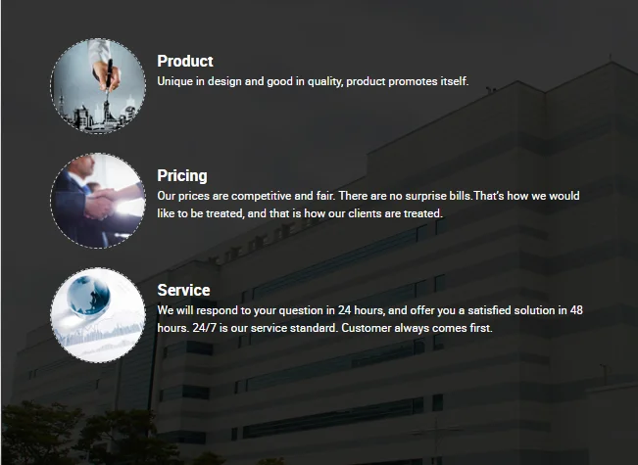Screen dimensions: 638x465
Task: Click the city skyline sketch in Product image
Action: click(98, 116)
